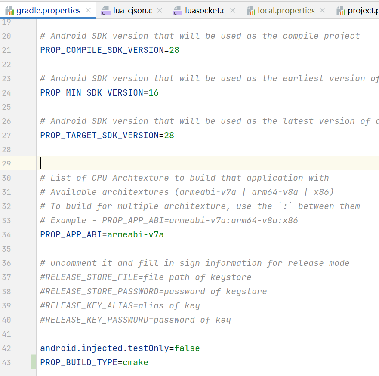Click the value 16 of PROP_MIN_SDK_VERSION
This screenshot has width=379, height=376.
(x=154, y=93)
